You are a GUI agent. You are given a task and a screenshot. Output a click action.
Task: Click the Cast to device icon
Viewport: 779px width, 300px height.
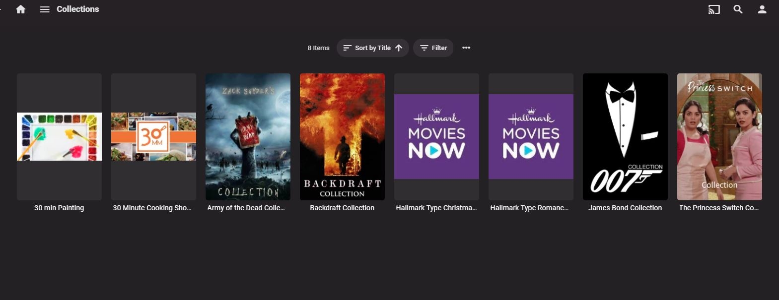pos(714,9)
